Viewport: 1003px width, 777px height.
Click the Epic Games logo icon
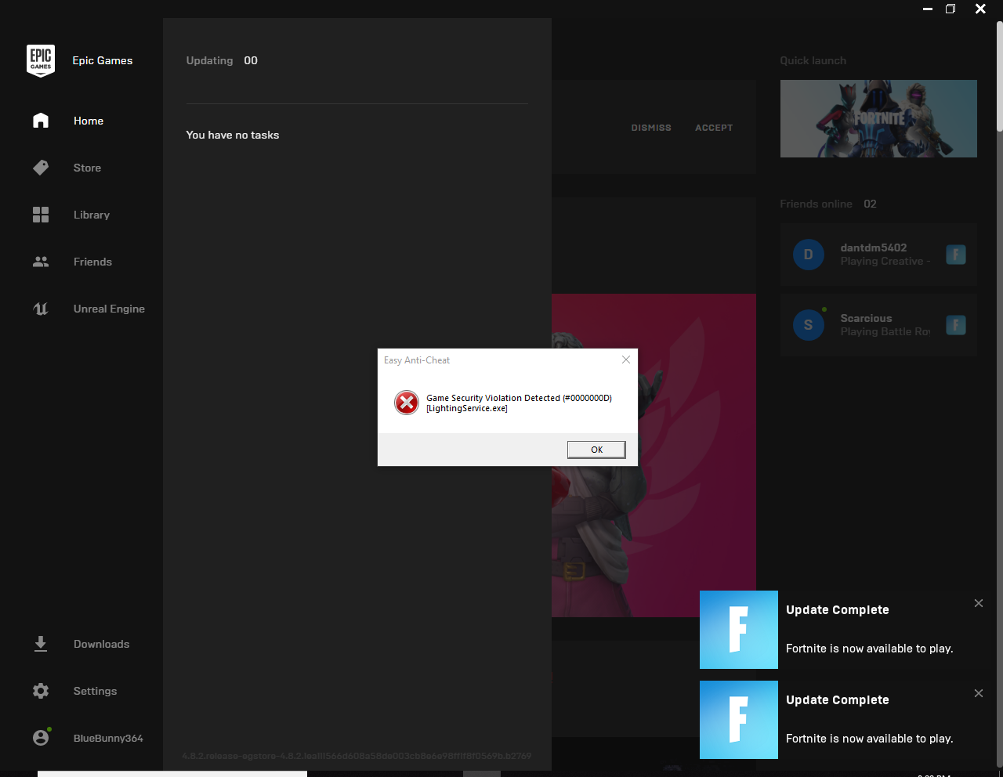click(x=41, y=60)
